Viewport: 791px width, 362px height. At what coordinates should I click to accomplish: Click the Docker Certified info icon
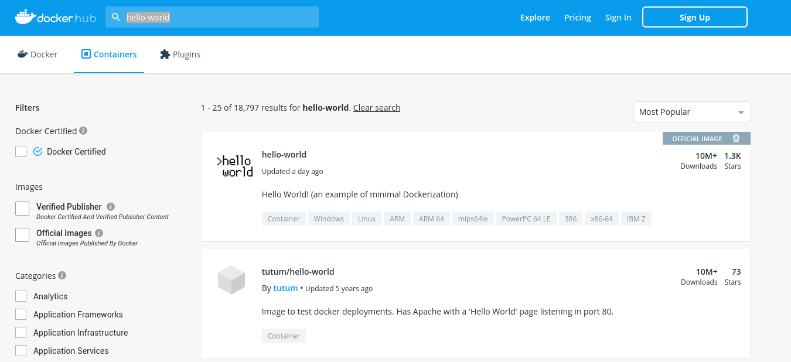click(x=83, y=131)
